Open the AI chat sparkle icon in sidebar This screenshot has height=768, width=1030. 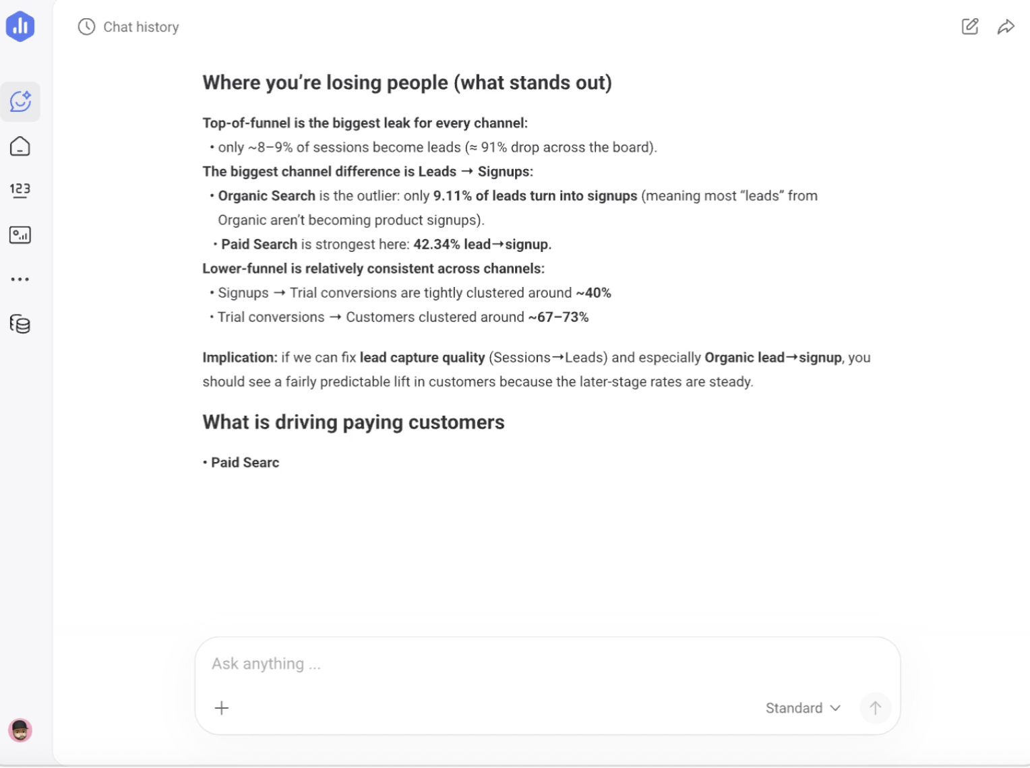point(20,102)
